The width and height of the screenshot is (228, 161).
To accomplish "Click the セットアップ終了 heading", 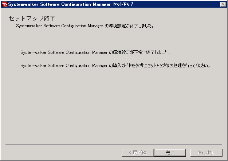I will (x=32, y=18).
